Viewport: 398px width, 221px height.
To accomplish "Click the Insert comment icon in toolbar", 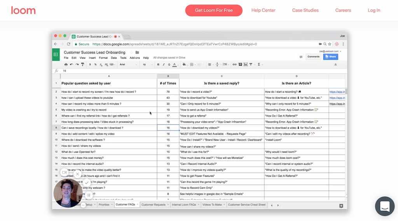I will point(240,64).
